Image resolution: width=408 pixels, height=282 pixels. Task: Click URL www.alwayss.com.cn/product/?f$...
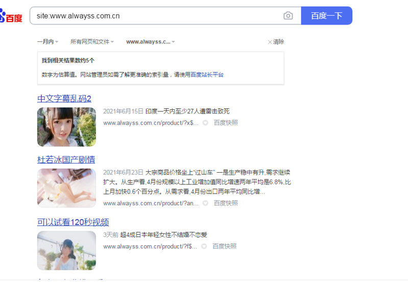click(x=150, y=246)
